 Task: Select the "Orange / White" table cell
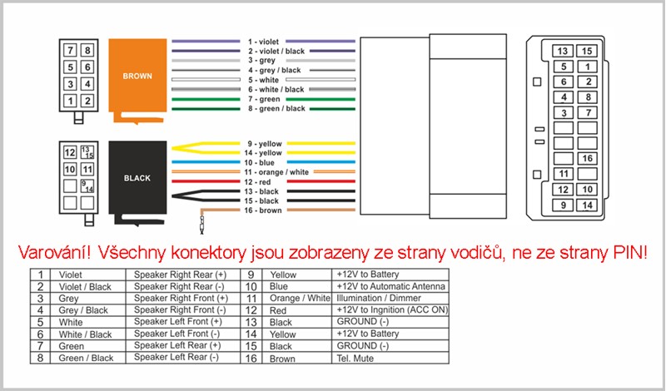pos(297,298)
